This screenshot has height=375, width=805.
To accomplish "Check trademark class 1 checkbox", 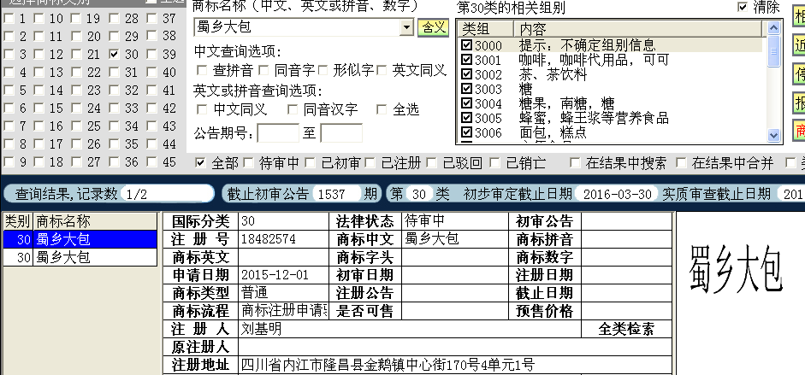I will tap(9, 19).
